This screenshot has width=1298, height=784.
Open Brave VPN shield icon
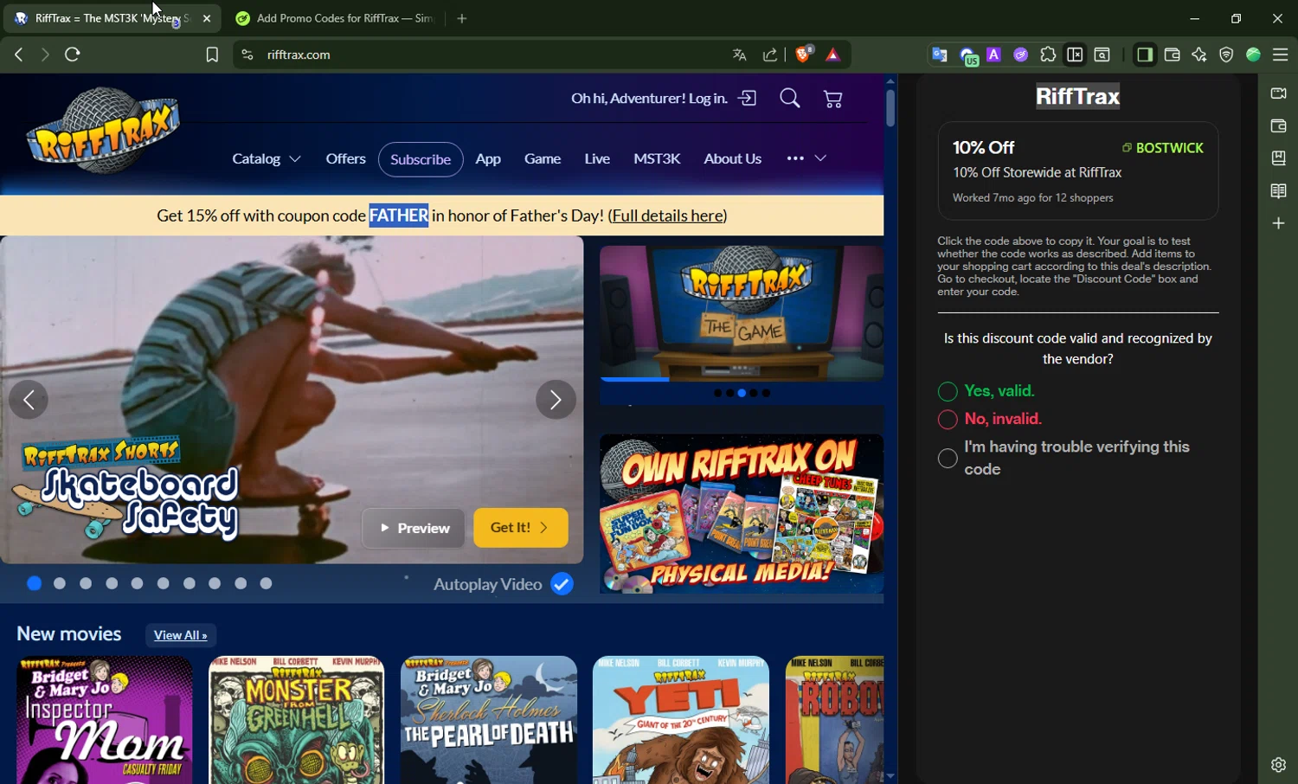pyautogui.click(x=1226, y=55)
